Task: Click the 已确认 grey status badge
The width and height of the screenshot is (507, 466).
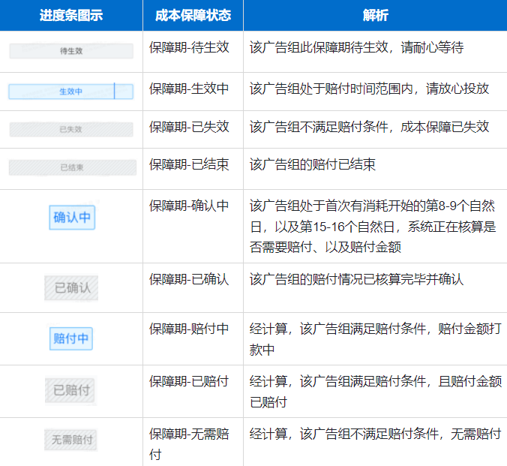Action: pyautogui.click(x=71, y=287)
